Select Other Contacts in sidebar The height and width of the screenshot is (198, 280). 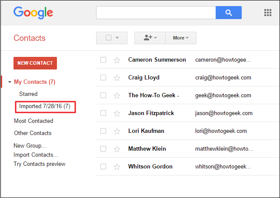[33, 133]
